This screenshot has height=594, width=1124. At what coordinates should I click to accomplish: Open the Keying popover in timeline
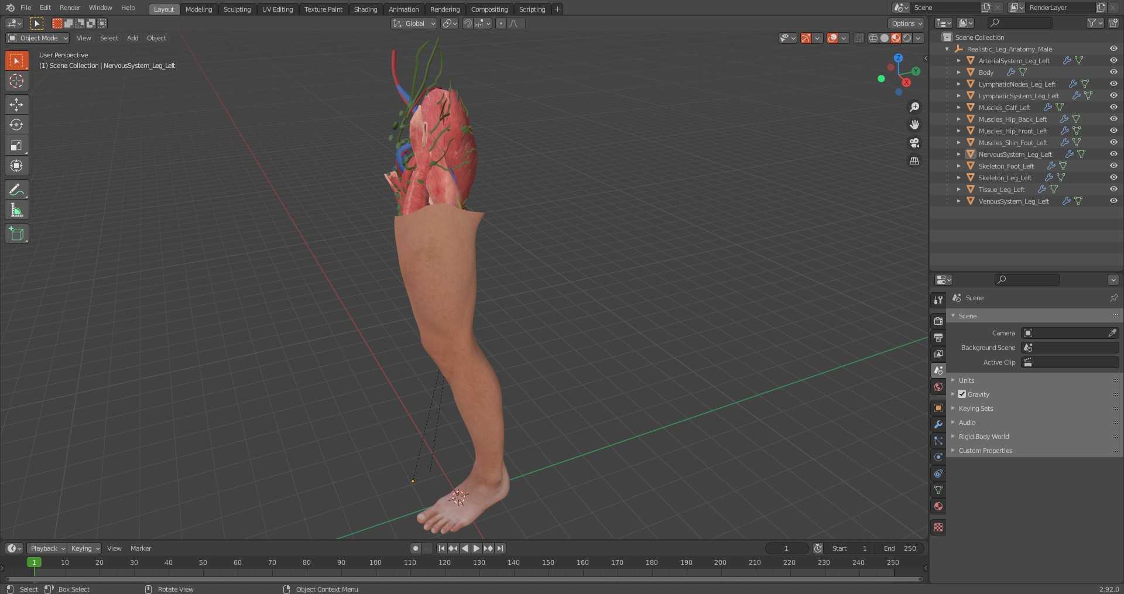[x=84, y=548]
